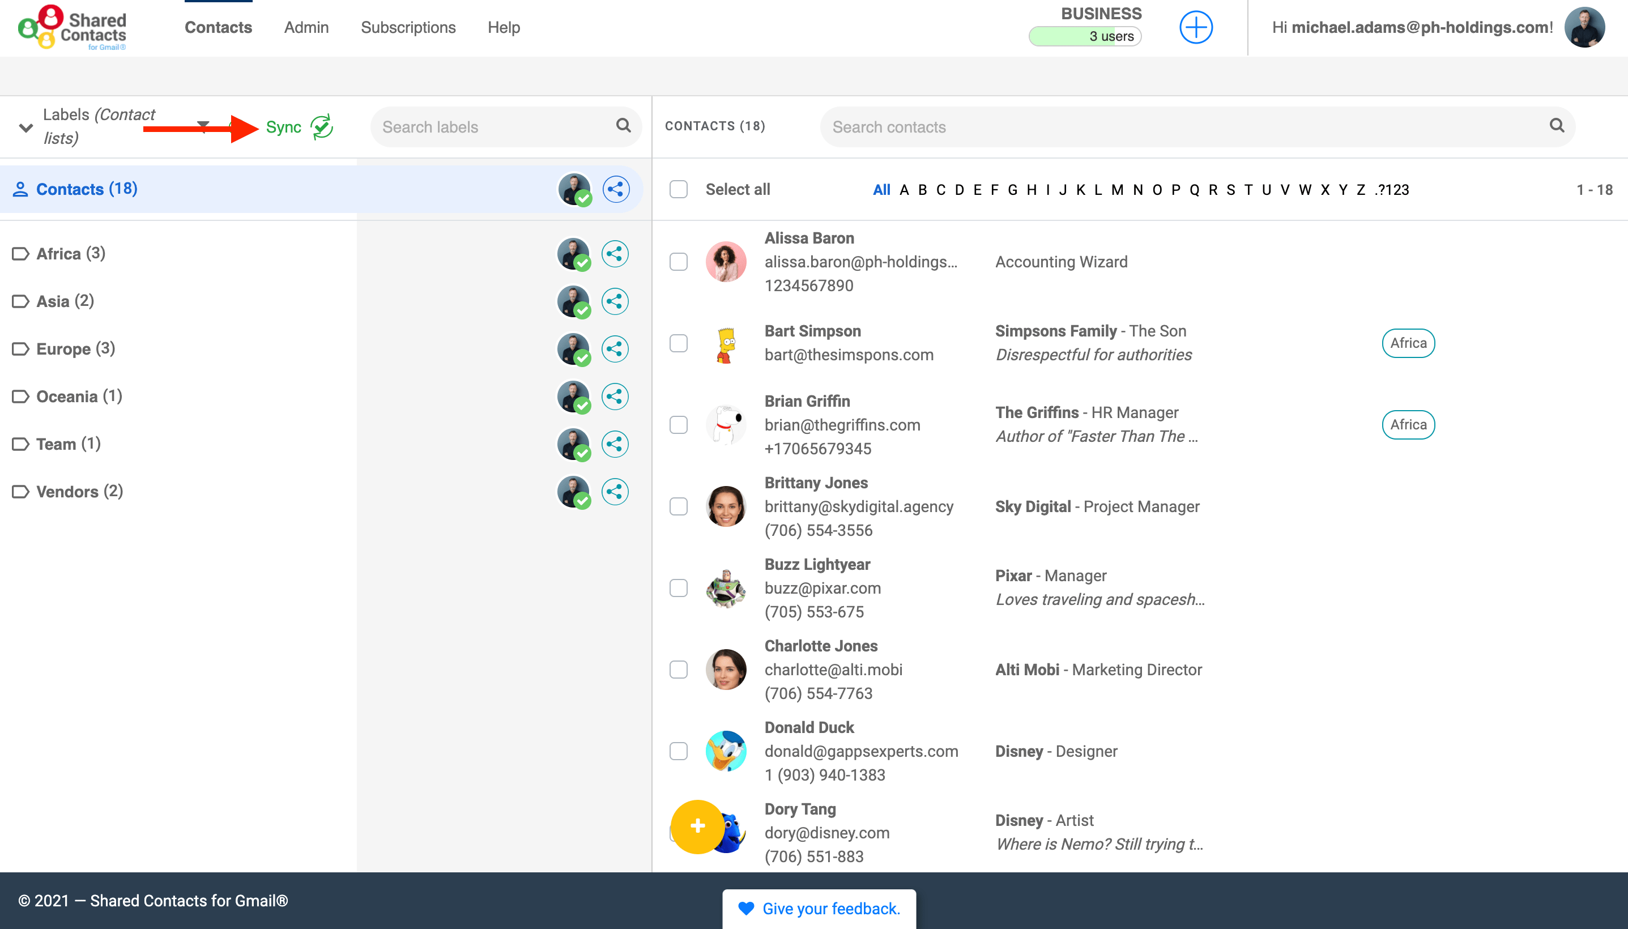
Task: Open the plus circle icon in top bar
Action: [1195, 27]
